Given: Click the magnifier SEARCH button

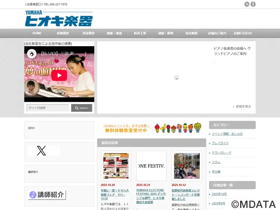Looking at the screenshot, I should pyautogui.click(x=82, y=108).
